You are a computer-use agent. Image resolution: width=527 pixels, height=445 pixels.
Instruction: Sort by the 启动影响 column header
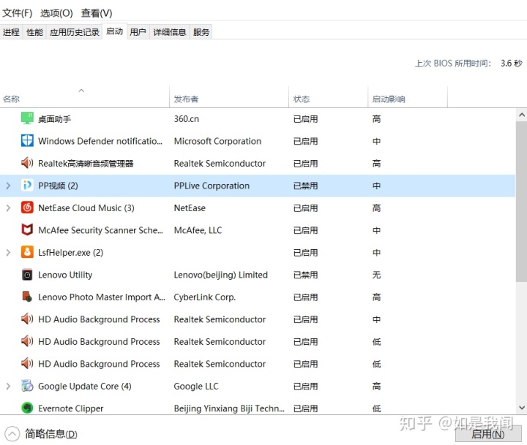pyautogui.click(x=408, y=99)
